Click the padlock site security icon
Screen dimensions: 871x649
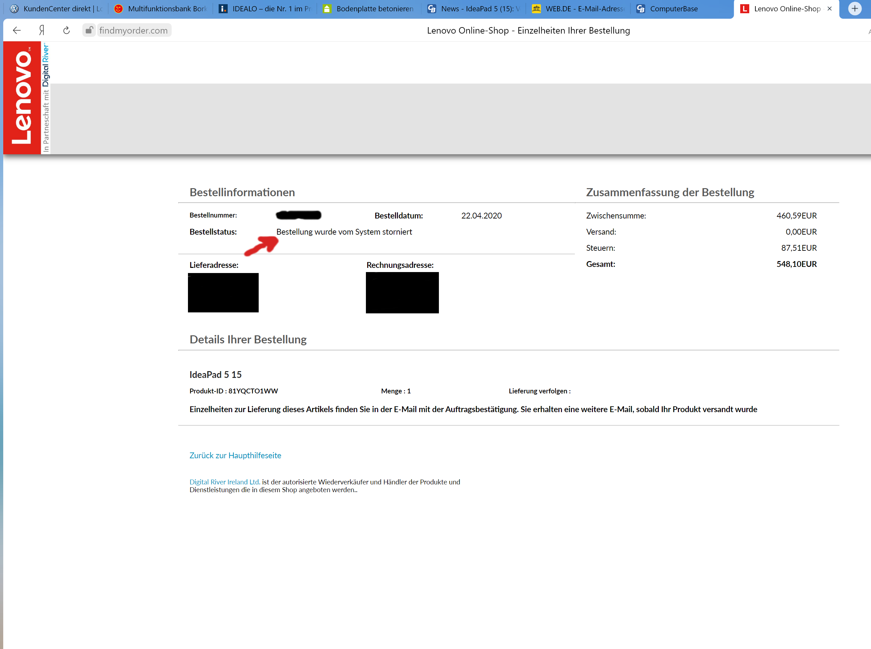(89, 30)
